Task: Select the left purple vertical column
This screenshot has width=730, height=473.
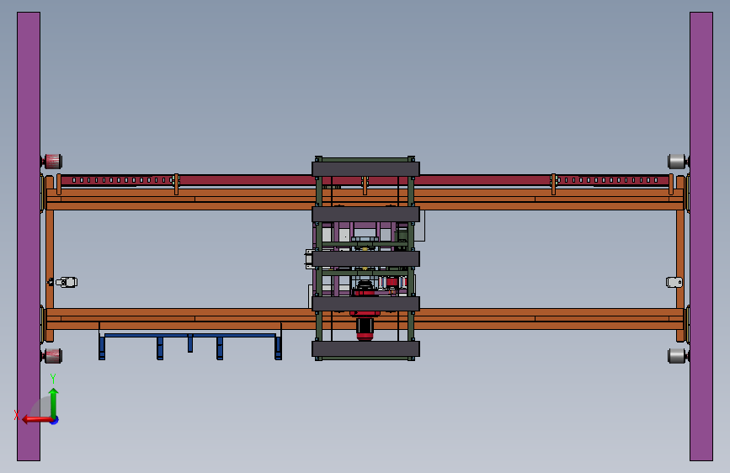Action: 29,236
